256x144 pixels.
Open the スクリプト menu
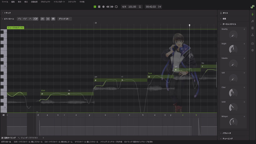point(72,2)
